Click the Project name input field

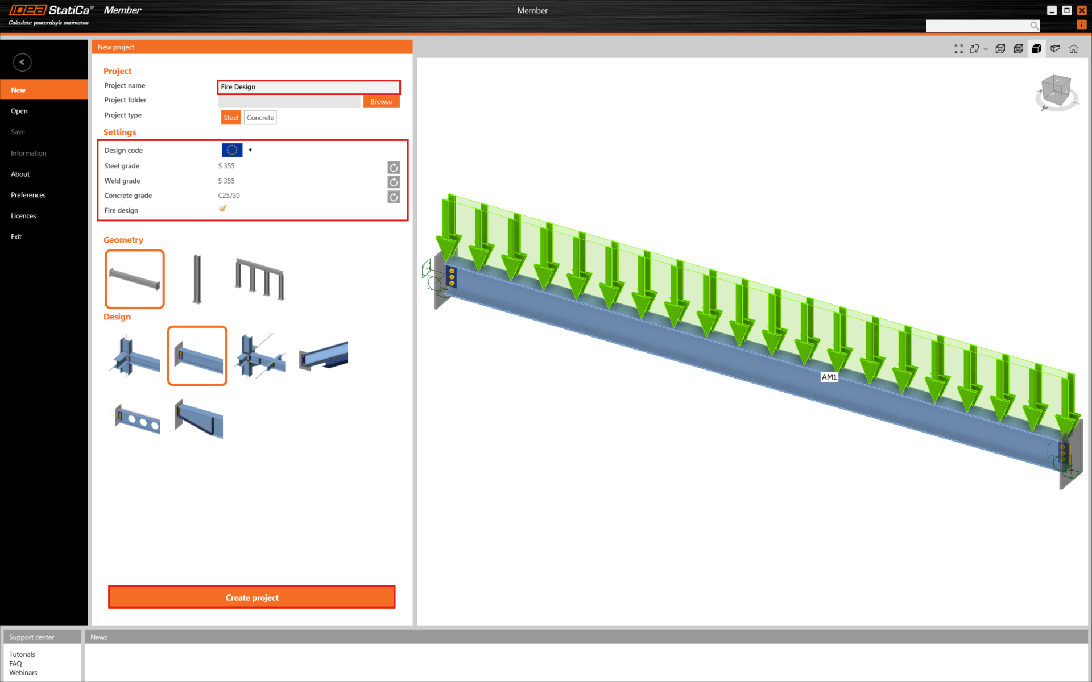pyautogui.click(x=309, y=87)
